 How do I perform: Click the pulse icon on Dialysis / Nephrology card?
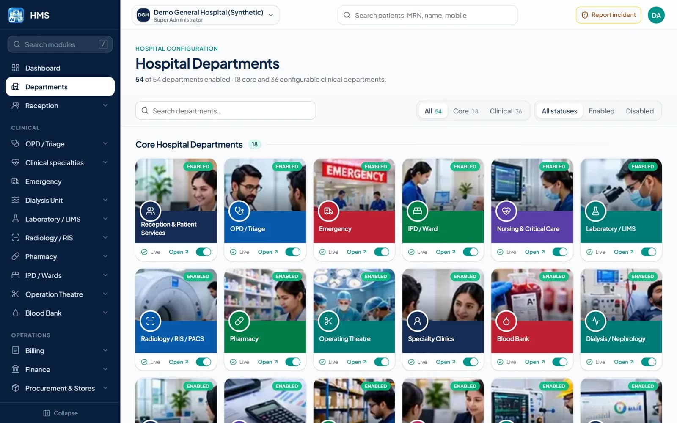point(596,321)
